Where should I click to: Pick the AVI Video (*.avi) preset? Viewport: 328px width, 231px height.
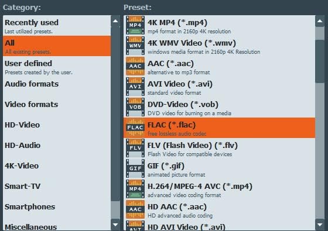[220, 87]
